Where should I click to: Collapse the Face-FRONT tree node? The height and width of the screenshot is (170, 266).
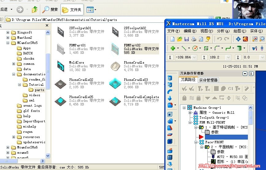[196, 142]
